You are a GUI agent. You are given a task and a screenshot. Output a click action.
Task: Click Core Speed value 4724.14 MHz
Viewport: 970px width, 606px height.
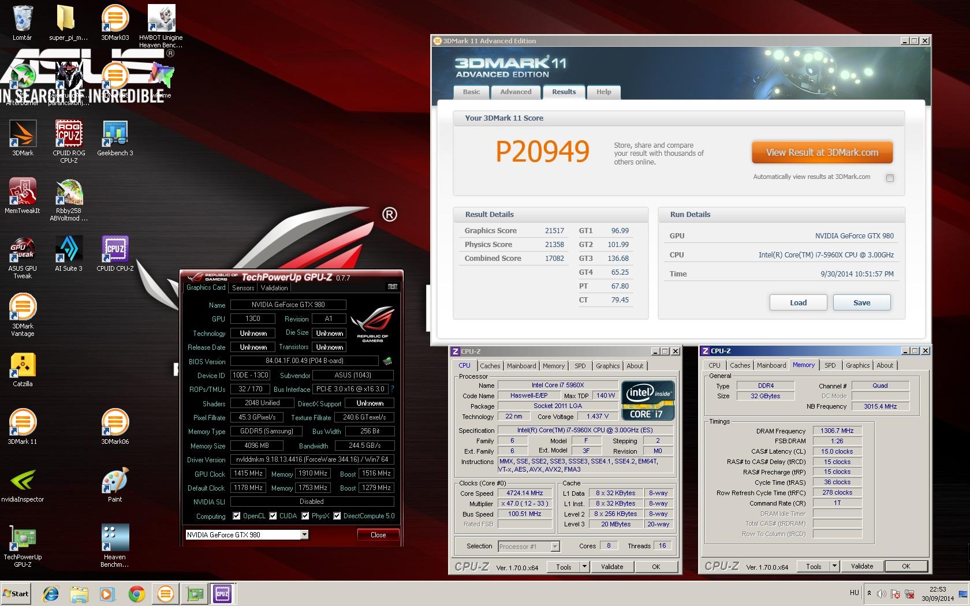click(x=525, y=493)
